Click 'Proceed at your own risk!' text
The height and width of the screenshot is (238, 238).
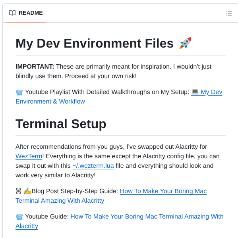pos(101,76)
